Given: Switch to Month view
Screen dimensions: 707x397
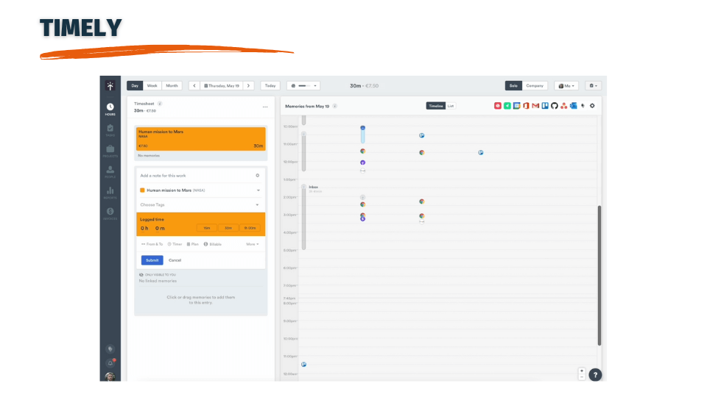Looking at the screenshot, I should 172,85.
